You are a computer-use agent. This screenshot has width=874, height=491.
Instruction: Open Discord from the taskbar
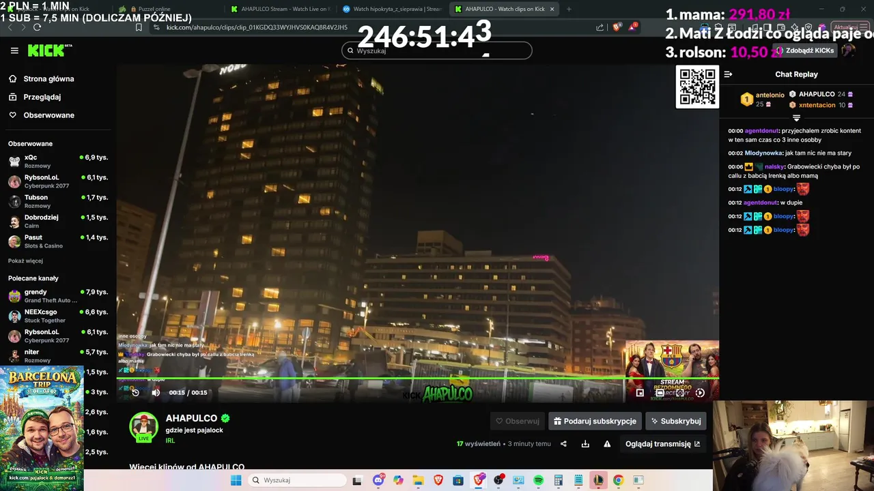[378, 480]
